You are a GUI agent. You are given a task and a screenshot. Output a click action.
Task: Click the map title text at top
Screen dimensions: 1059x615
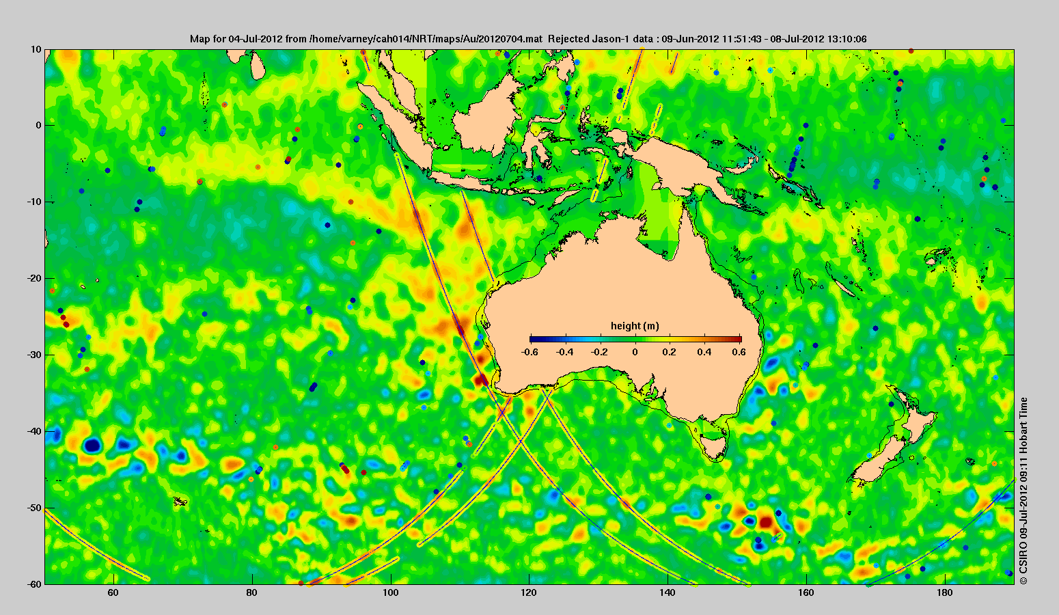pos(528,39)
